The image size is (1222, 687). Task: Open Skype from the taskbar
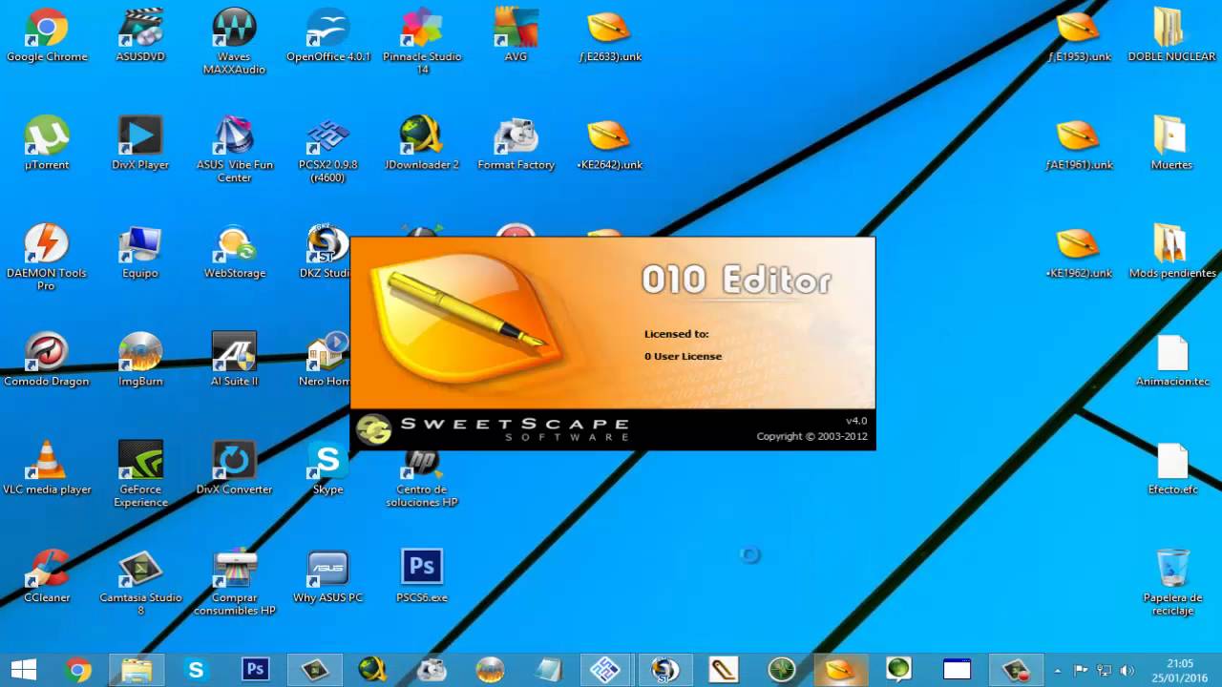(196, 670)
